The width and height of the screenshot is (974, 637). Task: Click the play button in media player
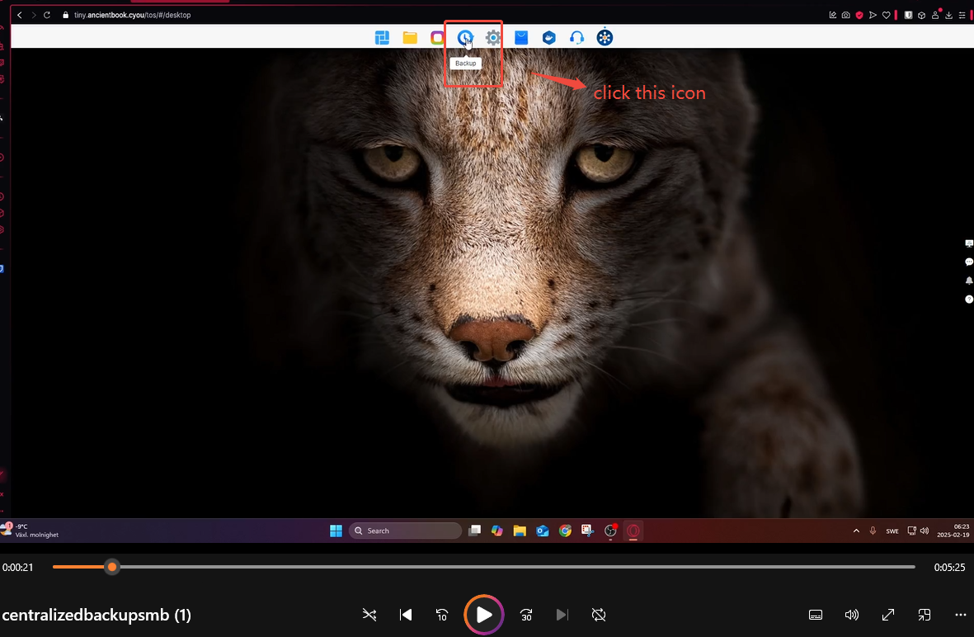[484, 615]
